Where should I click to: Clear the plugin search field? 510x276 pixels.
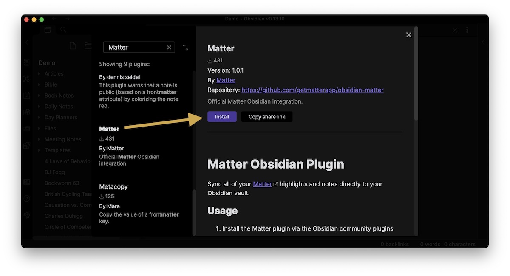pyautogui.click(x=169, y=48)
